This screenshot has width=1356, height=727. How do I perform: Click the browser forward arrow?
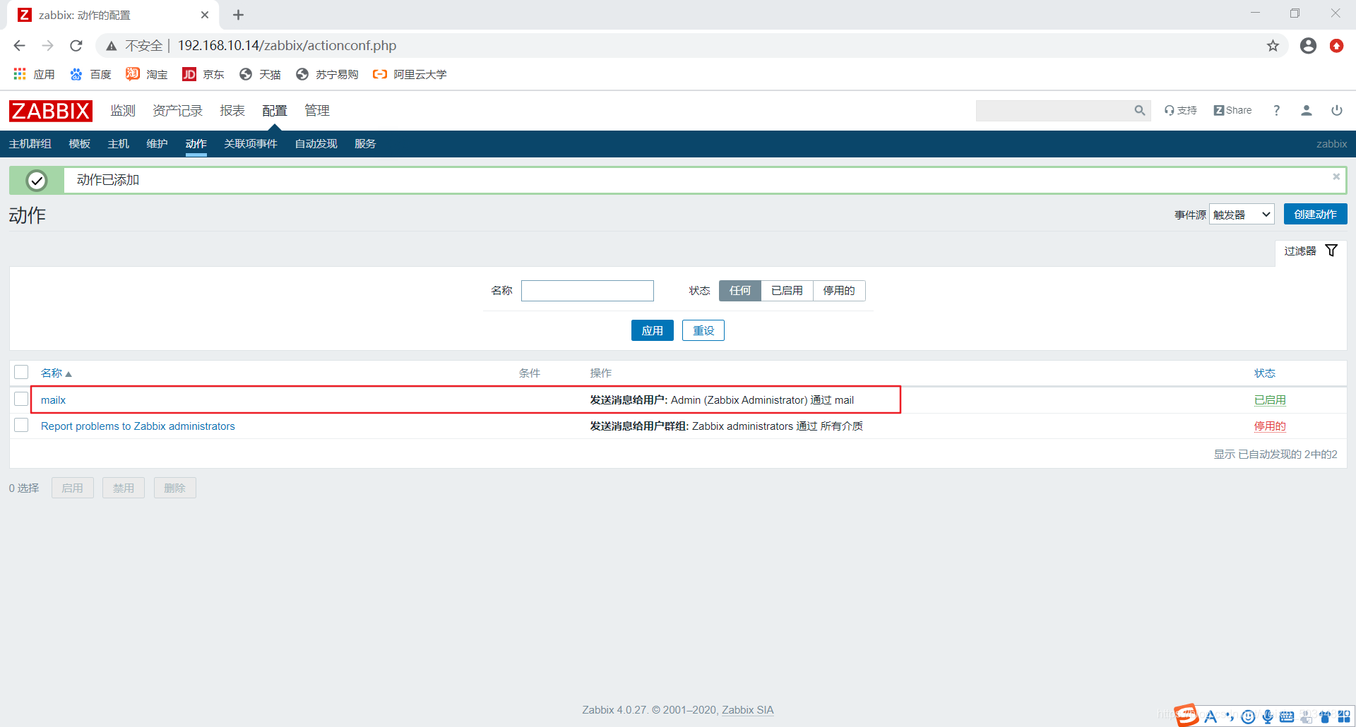47,45
